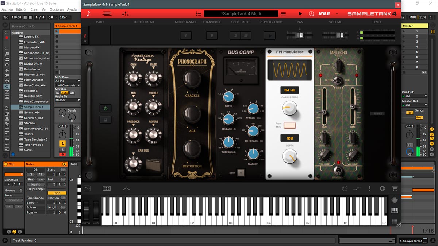The height and width of the screenshot is (246, 438).
Task: Adjust the part Pan slider
Action: [x=299, y=35]
